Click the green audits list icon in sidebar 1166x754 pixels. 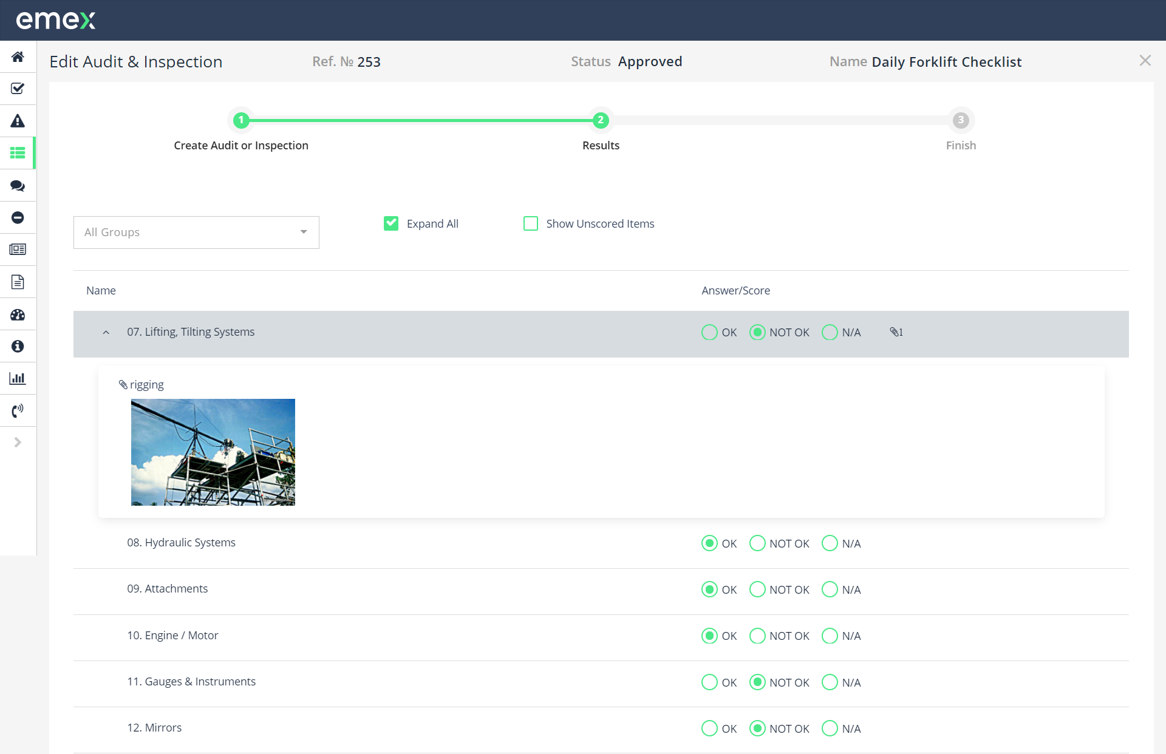tap(18, 153)
